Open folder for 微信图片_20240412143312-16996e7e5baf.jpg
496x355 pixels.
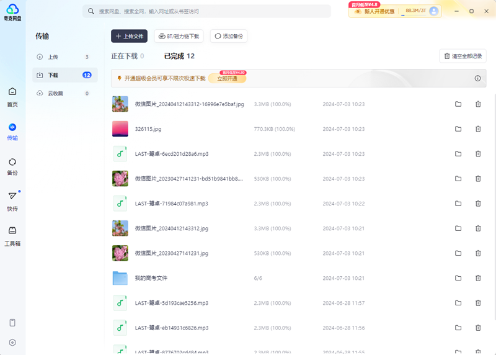point(458,104)
